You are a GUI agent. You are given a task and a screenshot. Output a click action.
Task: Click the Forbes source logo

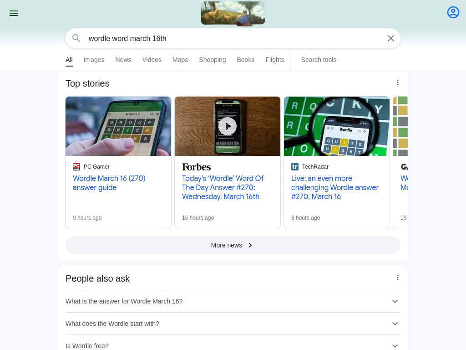click(x=196, y=167)
